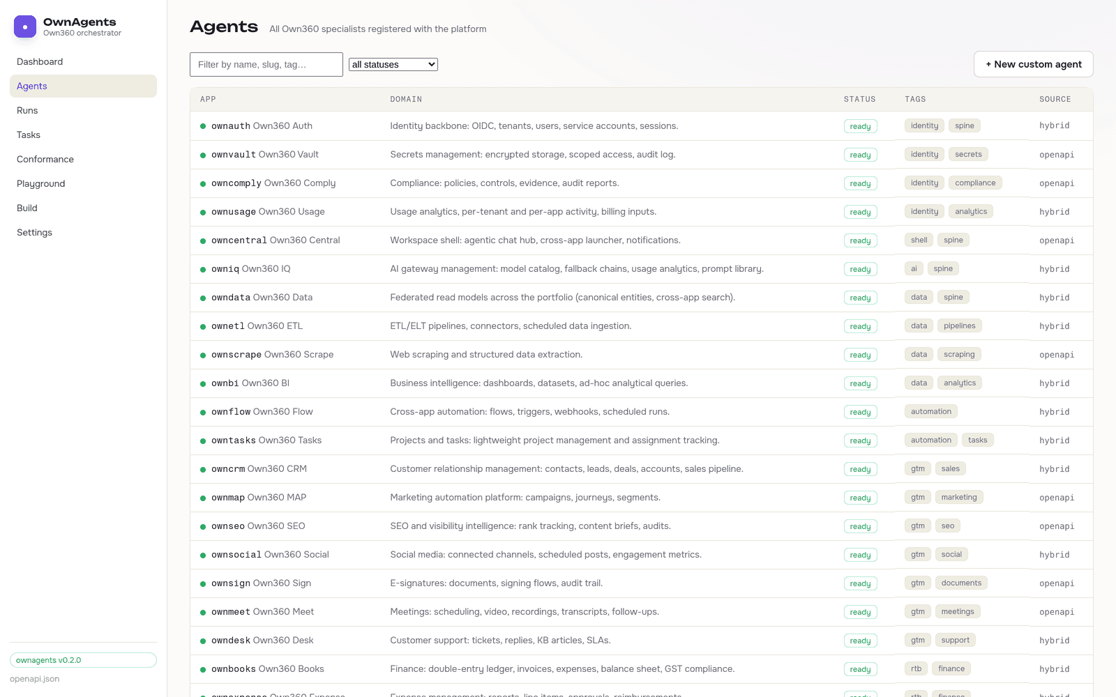Viewport: 1116px width, 697px height.
Task: Click the ready badge in the ownflow row
Action: pos(860,413)
